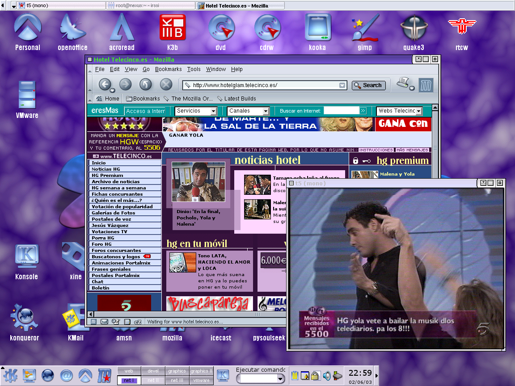Open the URL bar history dropdown arrow

tap(342, 85)
